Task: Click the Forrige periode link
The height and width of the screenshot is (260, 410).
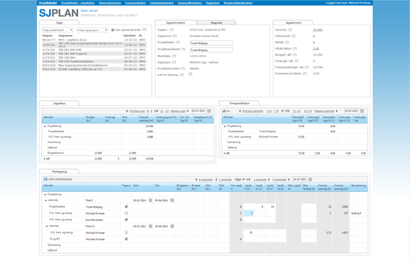Action: pos(253,111)
